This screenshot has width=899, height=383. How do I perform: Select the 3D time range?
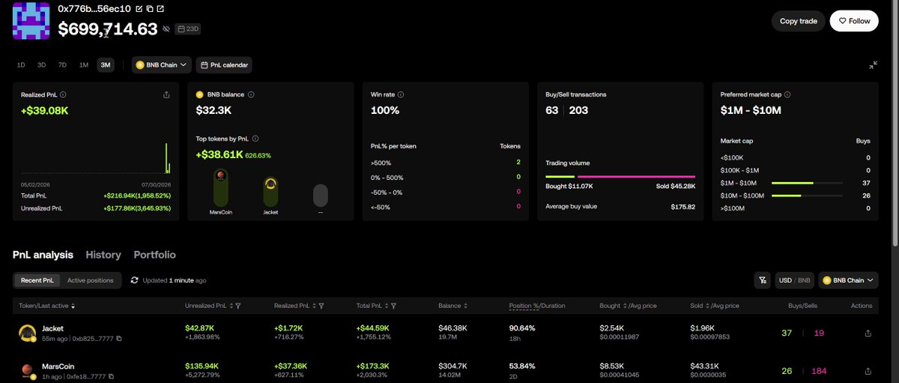[x=42, y=65]
